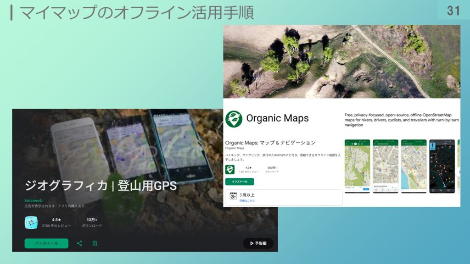Open the dark navigation mode screenshot
Screen dimensions: 470x264
(442, 166)
